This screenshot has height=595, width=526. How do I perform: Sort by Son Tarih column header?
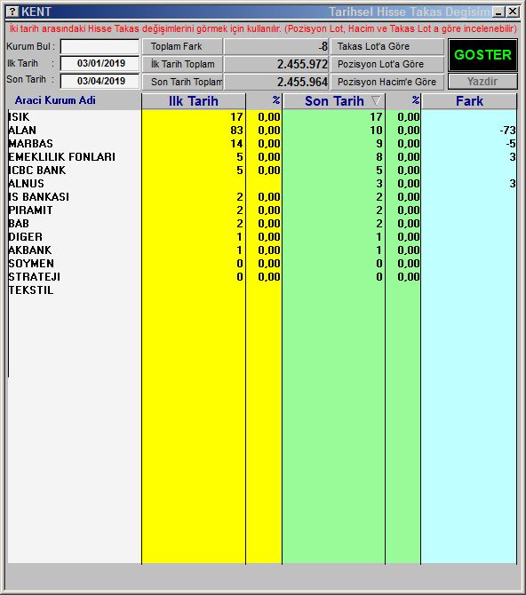coord(334,101)
